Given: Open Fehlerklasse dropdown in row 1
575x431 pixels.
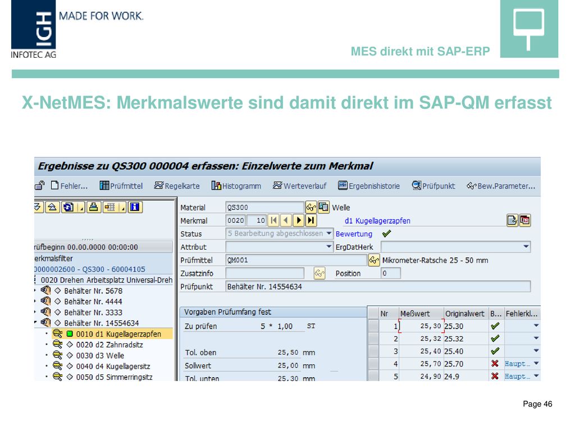Looking at the screenshot, I should point(536,325).
